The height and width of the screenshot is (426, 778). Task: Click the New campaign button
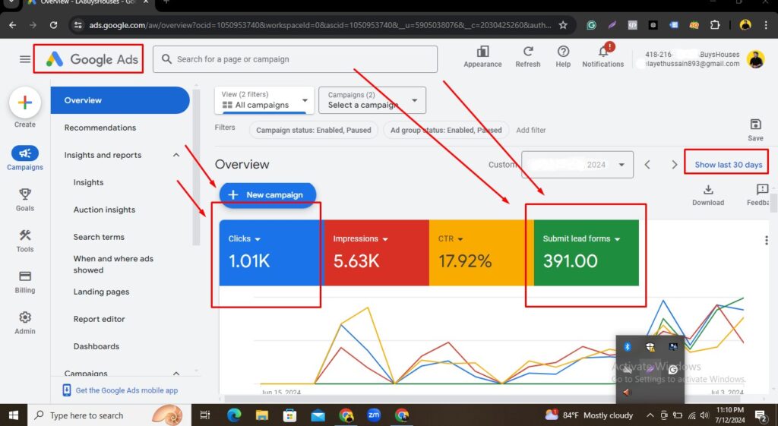click(x=267, y=195)
